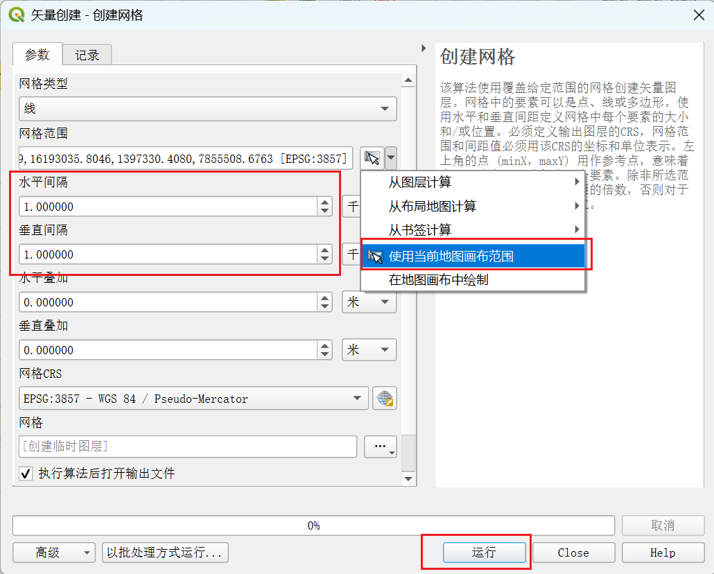Increase horizontal spacing with spinner arrows
The image size is (714, 574).
coord(324,202)
